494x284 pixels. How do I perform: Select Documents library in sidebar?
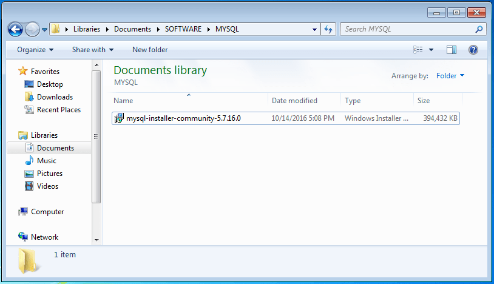(x=55, y=148)
